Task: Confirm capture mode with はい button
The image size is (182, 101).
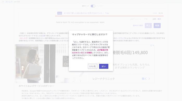Action: [104, 66]
